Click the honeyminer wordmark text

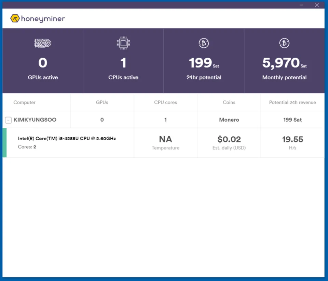tap(43, 19)
